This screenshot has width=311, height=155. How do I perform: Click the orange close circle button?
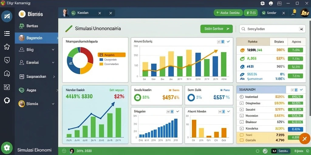[305, 139]
